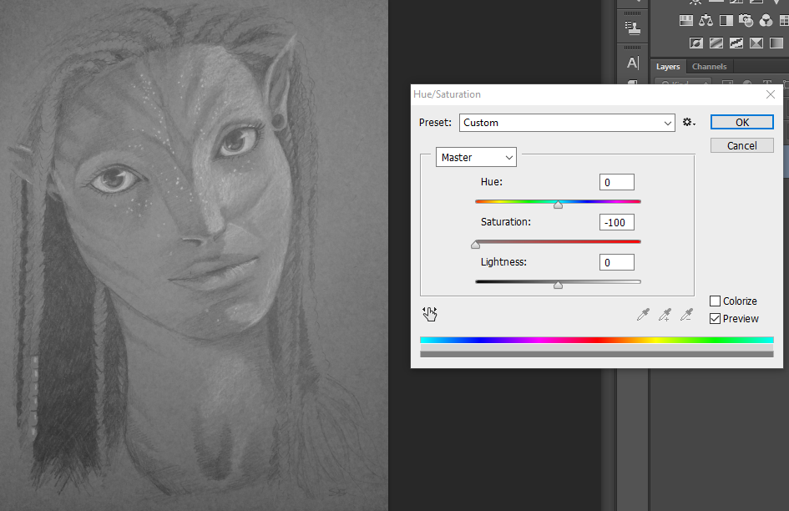Open the Master color range dropdown
Screen dimensions: 789x511
[x=476, y=158]
